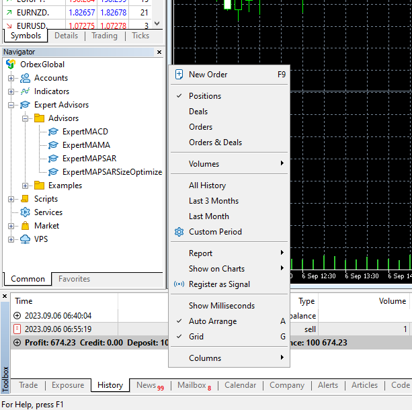The width and height of the screenshot is (412, 410).
Task: Choose Orders & Deals view
Action: pos(229,142)
